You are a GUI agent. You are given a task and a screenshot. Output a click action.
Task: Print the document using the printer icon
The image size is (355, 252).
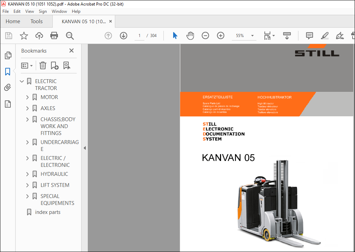coord(54,36)
